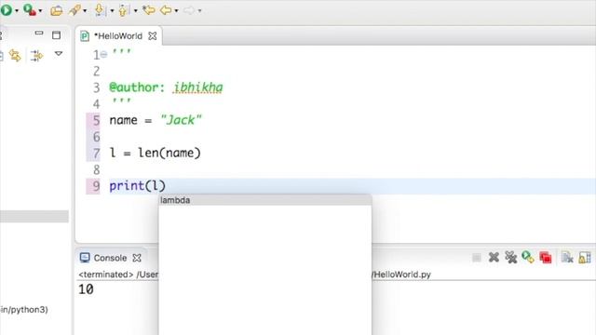Remove Launch with single X icon

pos(494,258)
